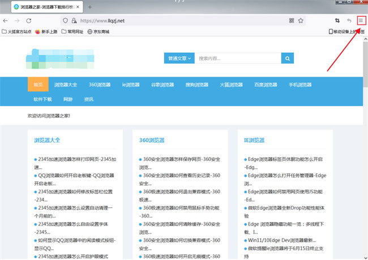Open the 常用网址 bookmarks folder
This screenshot has width=368, height=260.
pyautogui.click(x=72, y=32)
